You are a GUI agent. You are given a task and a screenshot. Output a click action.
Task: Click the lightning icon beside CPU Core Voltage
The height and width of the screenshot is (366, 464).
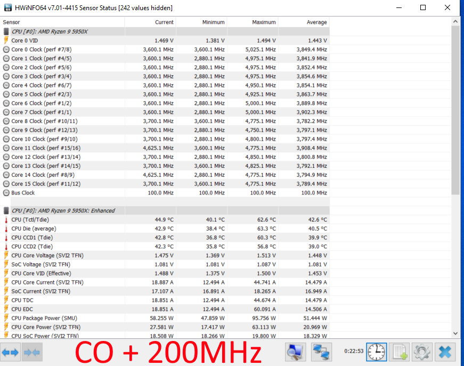[6, 255]
